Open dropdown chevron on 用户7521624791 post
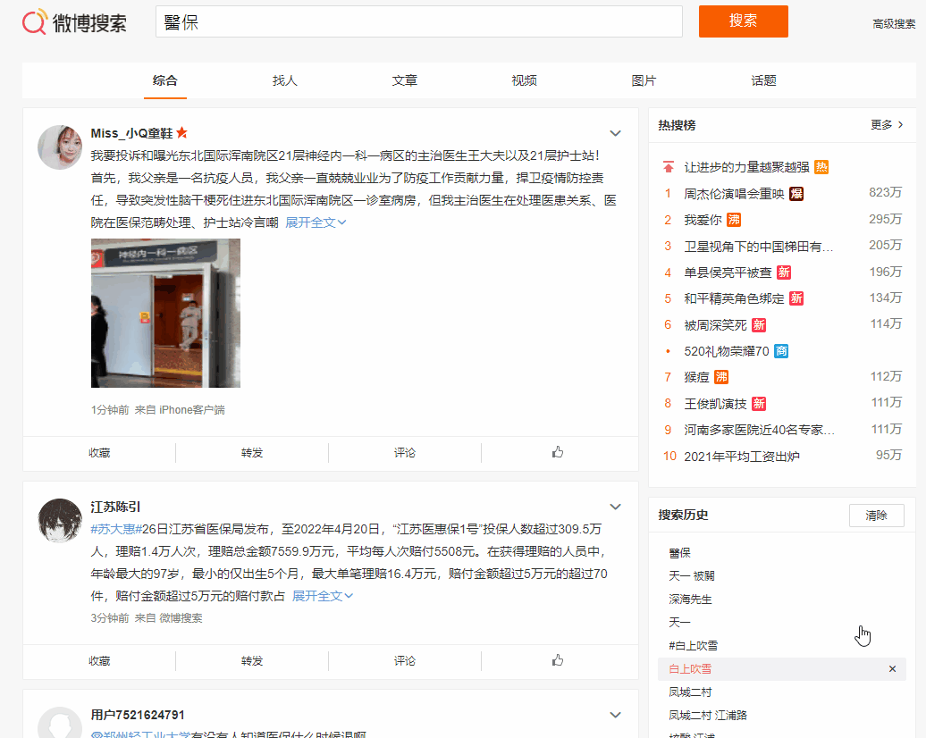Screen dimensions: 926x738 (615, 715)
